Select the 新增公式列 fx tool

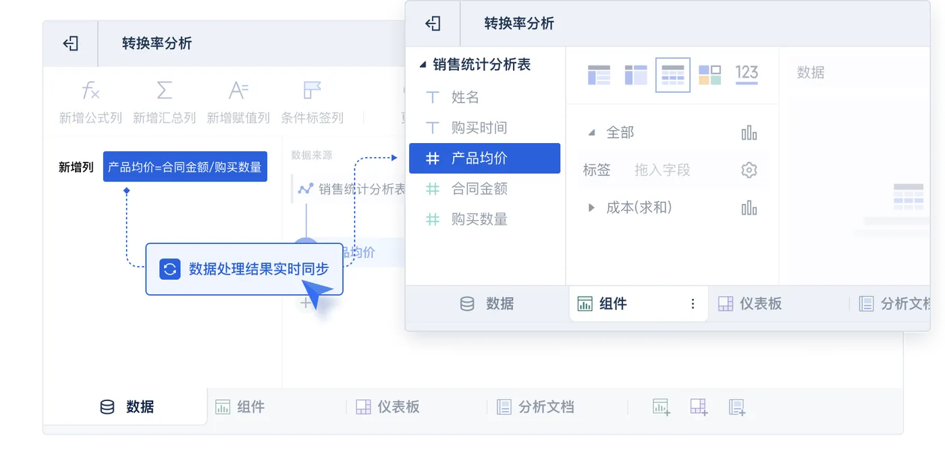coord(90,103)
